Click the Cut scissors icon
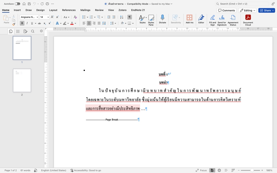Screen dimensions: 277x173 [14, 16]
